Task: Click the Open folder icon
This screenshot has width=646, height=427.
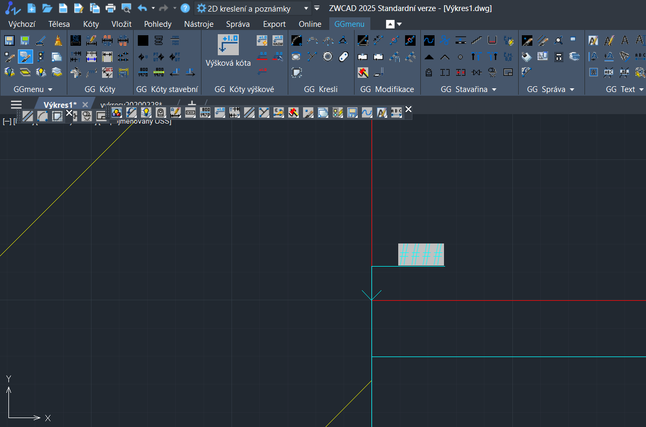Action: 47,8
